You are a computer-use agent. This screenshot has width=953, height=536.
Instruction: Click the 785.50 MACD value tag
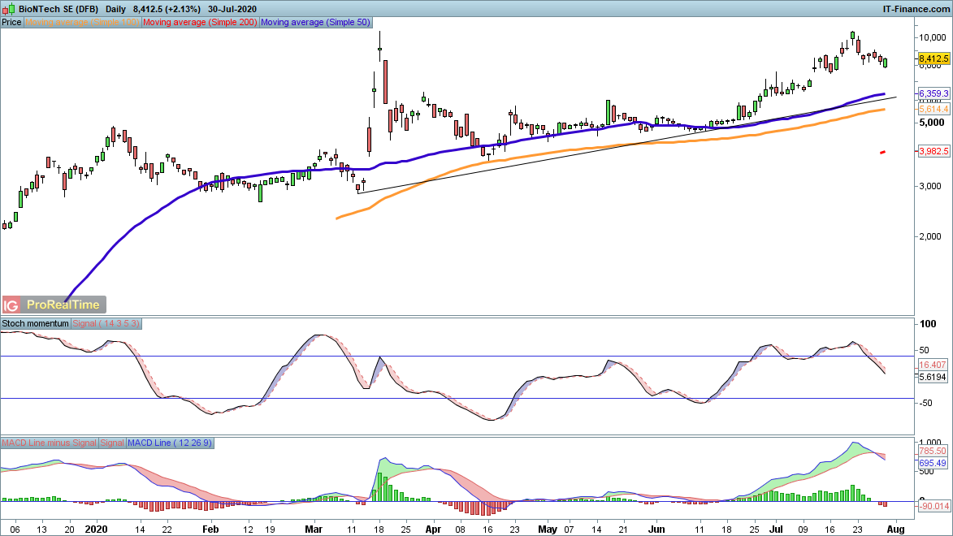933,451
